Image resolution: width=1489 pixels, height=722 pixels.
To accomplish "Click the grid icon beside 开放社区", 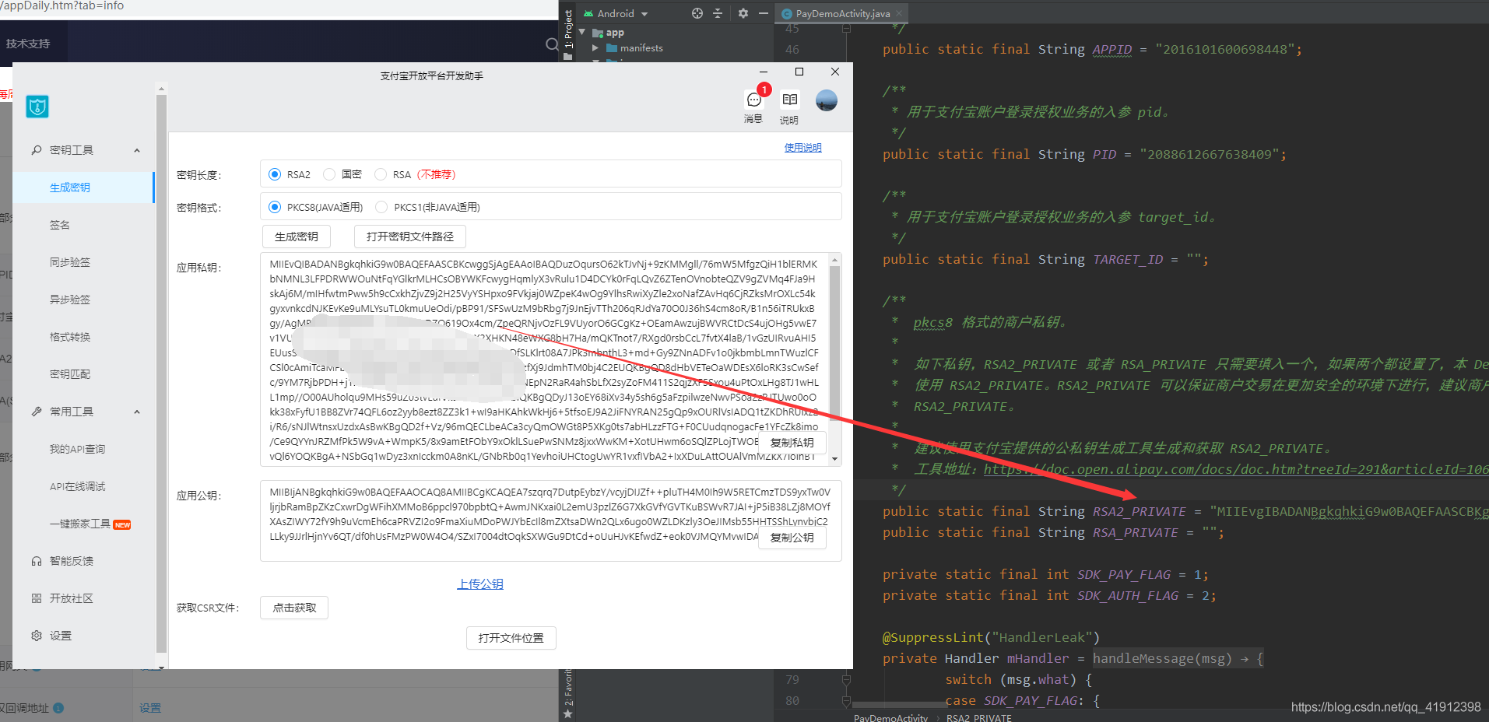I will 37,598.
